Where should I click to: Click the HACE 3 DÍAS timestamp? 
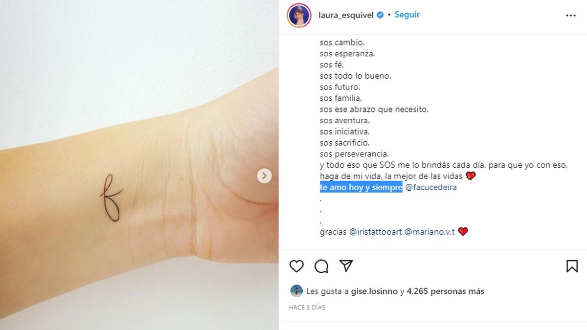[307, 308]
